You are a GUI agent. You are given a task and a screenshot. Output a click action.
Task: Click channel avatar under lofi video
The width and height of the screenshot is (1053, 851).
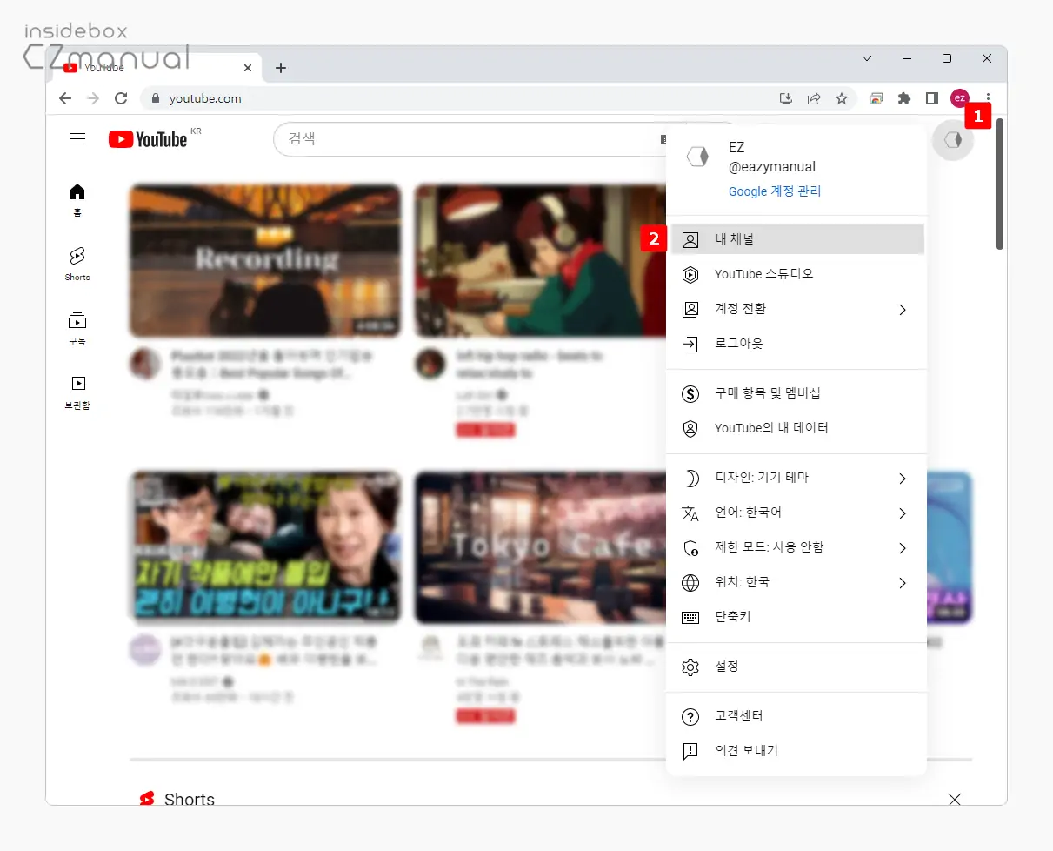(x=430, y=364)
